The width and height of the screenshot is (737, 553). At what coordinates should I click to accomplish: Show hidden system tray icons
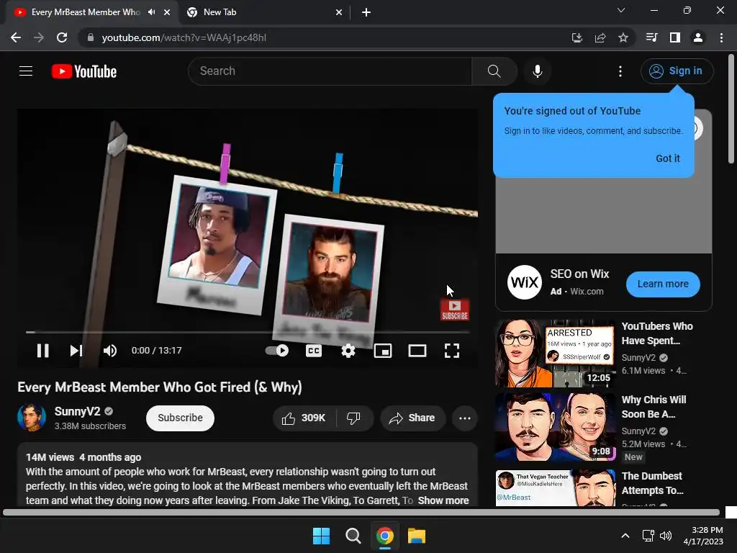click(x=625, y=536)
